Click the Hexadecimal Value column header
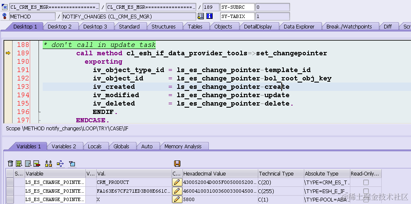 pos(220,173)
